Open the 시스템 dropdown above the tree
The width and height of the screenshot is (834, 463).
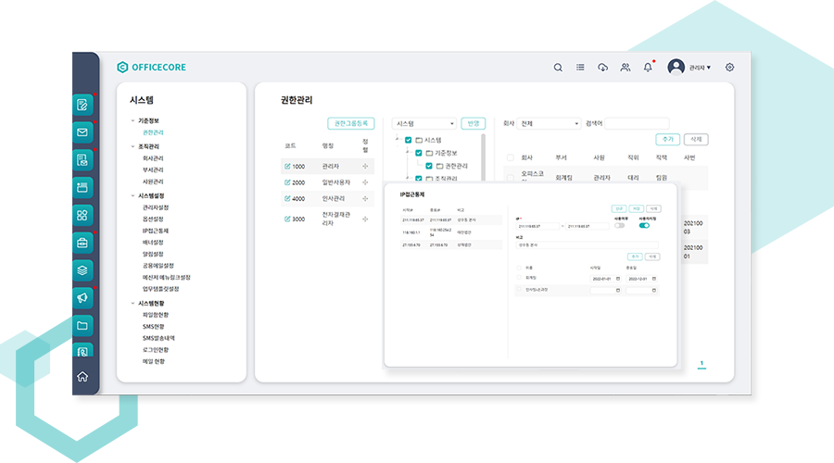pyautogui.click(x=425, y=123)
